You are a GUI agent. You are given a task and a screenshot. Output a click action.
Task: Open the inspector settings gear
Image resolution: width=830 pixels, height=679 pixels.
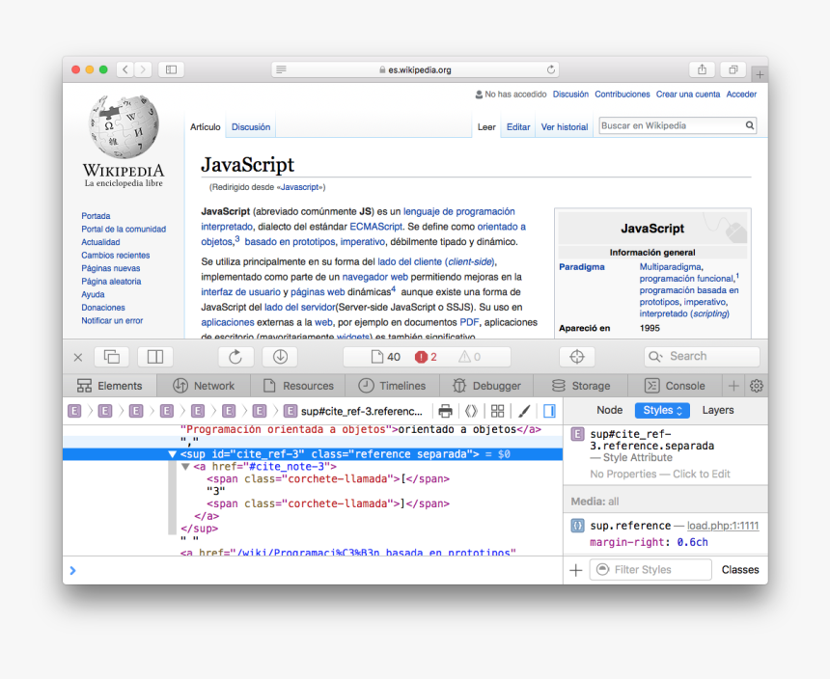(759, 384)
